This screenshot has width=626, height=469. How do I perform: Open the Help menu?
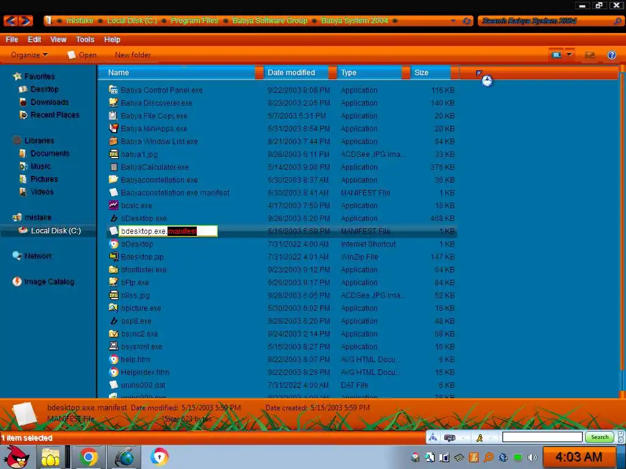click(112, 40)
